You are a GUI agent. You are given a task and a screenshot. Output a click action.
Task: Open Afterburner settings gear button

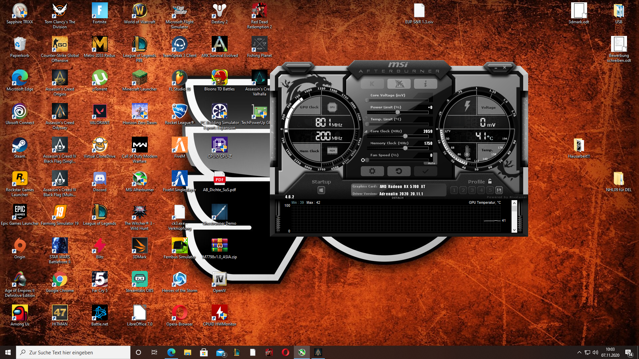pyautogui.click(x=372, y=171)
